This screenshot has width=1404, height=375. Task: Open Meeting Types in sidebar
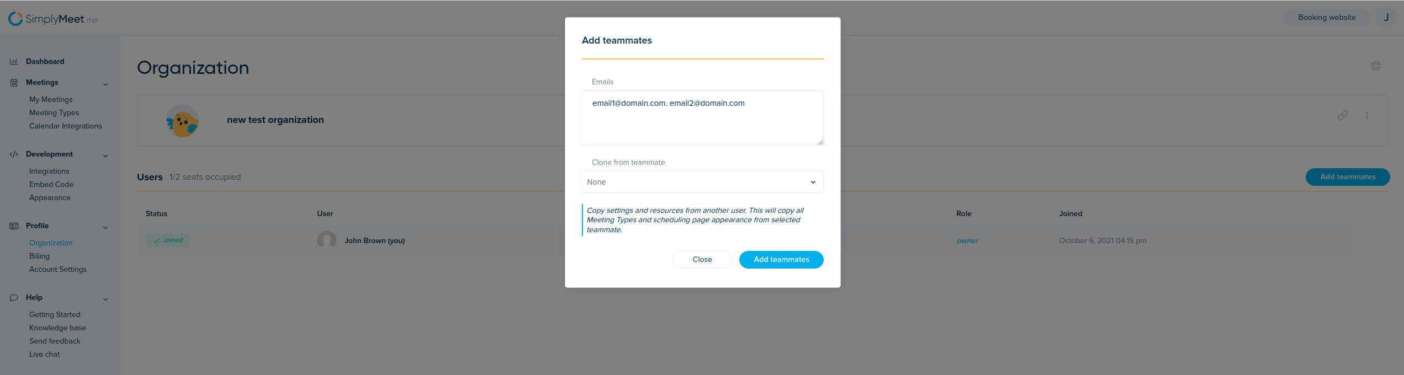coord(54,113)
